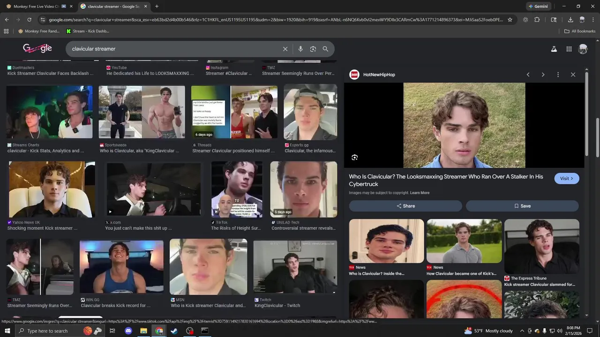Open the Sportskeeda Who is Clavicular result
The image size is (600, 337).
142,112
